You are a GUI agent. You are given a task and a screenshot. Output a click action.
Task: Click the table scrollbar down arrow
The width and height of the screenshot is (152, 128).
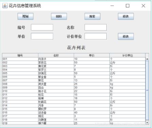click(147, 123)
